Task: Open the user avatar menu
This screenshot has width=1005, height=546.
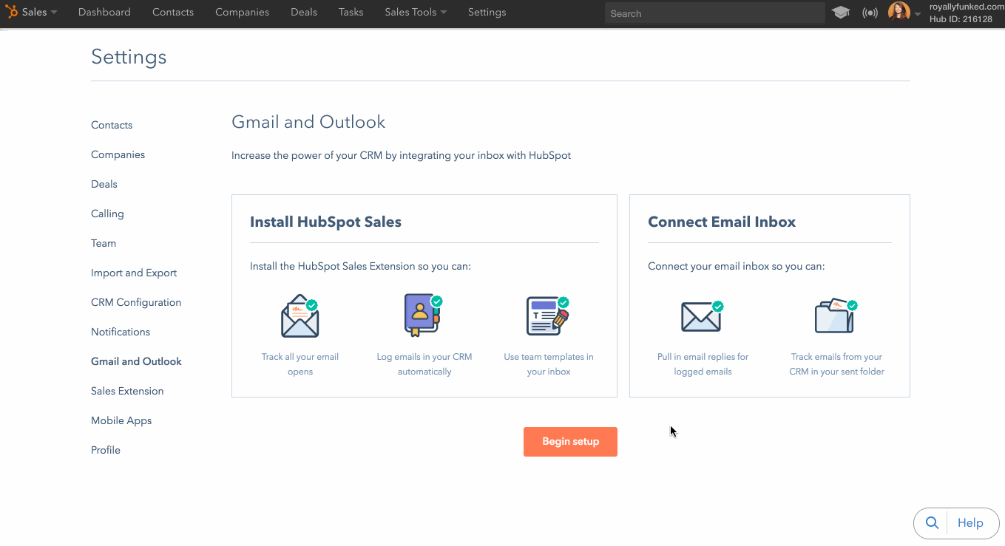Action: (899, 12)
